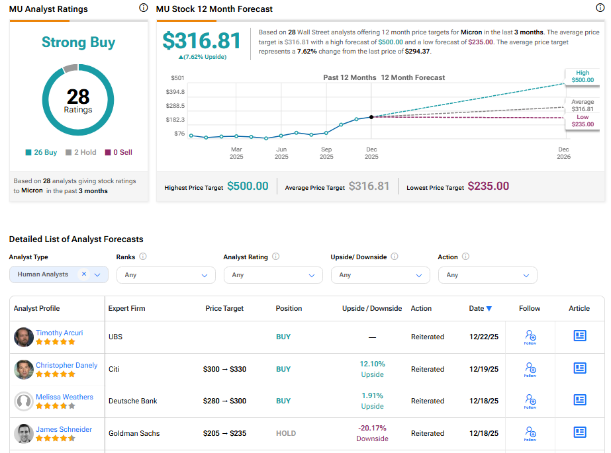
Task: Click the Dec 2025 point on forecast chart
Action: (371, 116)
